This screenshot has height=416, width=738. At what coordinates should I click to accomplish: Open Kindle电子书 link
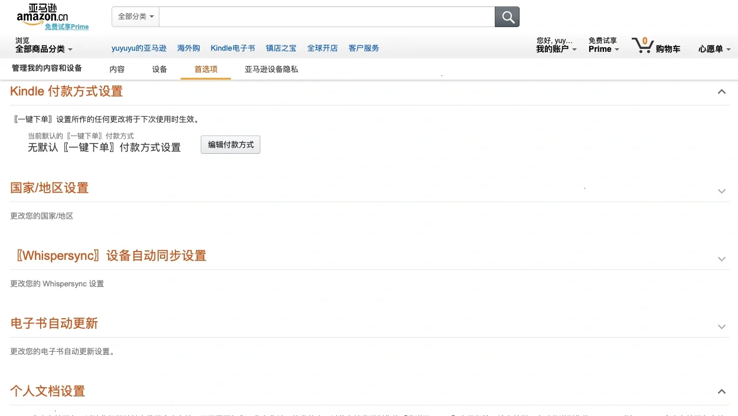[x=233, y=48]
